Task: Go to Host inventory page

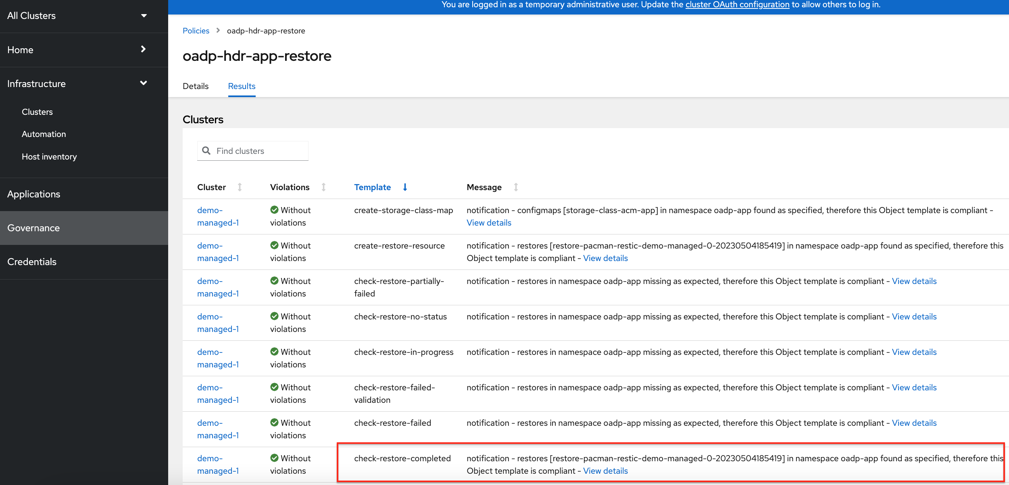Action: [x=49, y=157]
